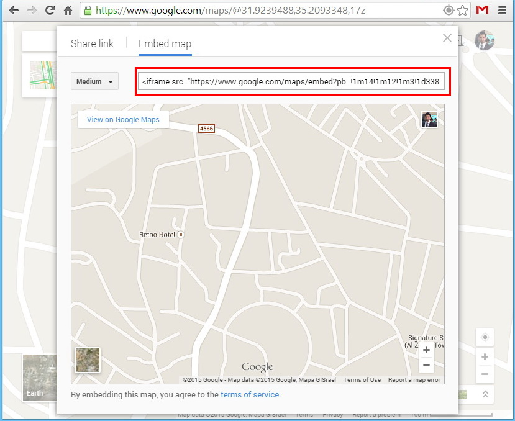Expand the background imagery panel chevrons
This screenshot has width=515, height=421.
point(485,394)
